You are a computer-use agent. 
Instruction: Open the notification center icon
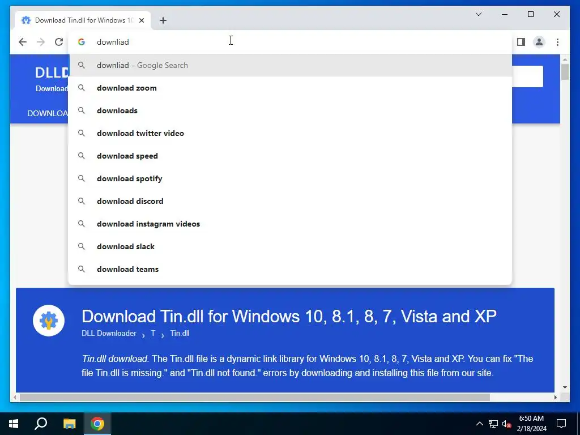tap(561, 424)
